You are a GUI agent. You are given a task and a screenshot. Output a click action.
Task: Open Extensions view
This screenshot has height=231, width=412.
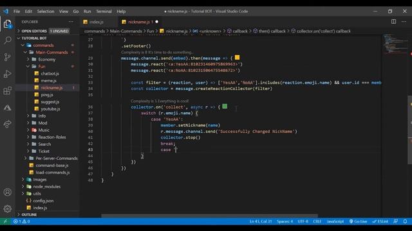tap(7, 90)
